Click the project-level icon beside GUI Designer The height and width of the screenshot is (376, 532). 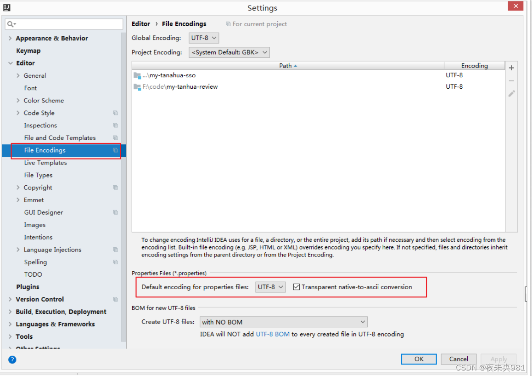coord(115,212)
